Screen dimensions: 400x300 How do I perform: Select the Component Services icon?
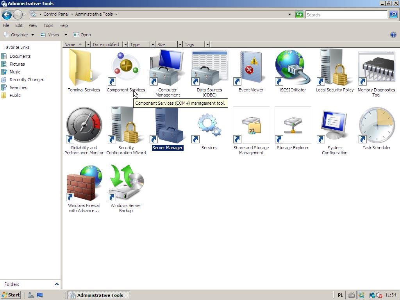[126, 67]
